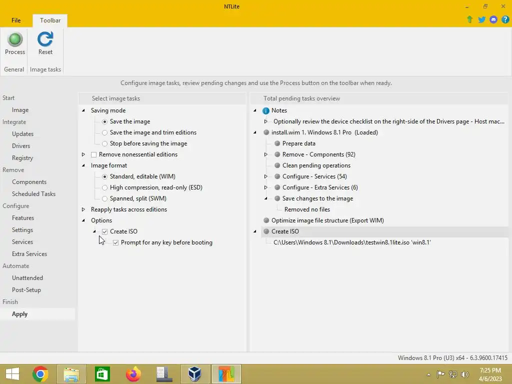Click status dot beside Optimize image file structure
The height and width of the screenshot is (384, 512).
pos(266,220)
